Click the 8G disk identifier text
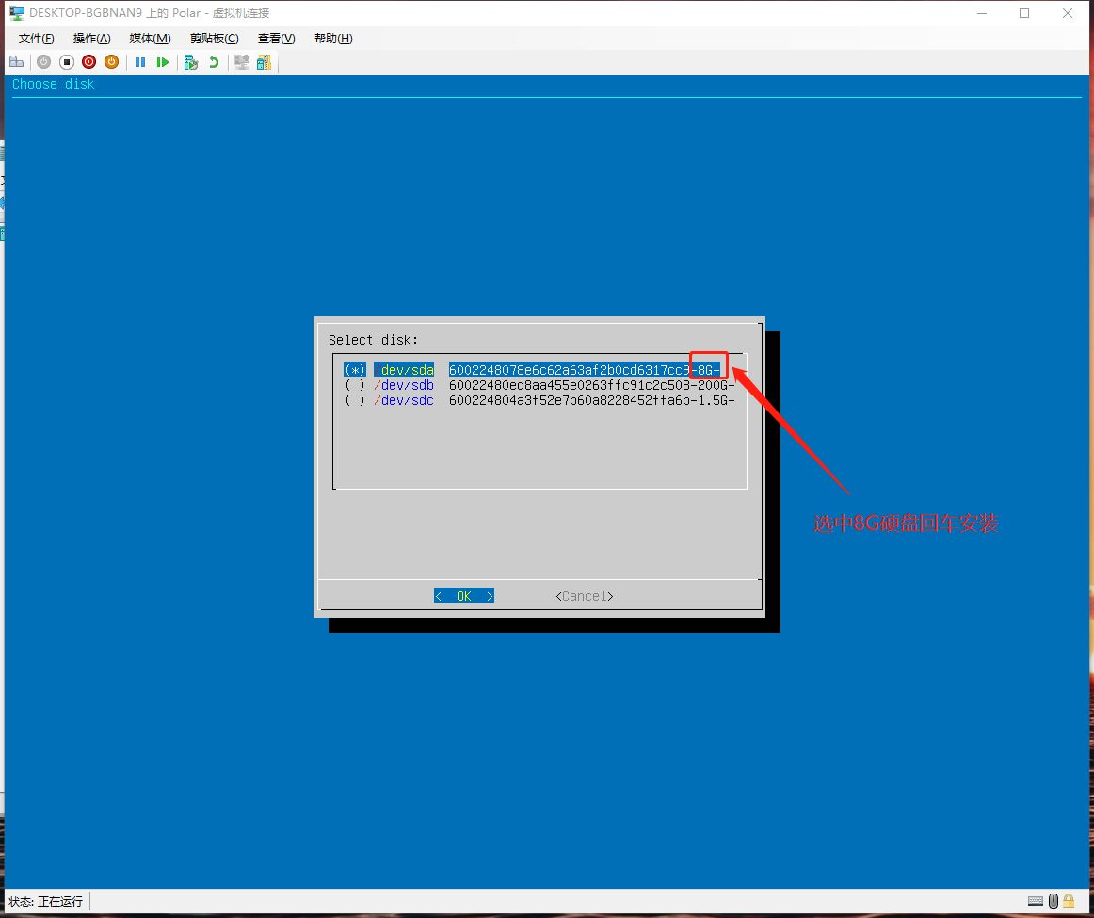1094x918 pixels. pos(585,370)
